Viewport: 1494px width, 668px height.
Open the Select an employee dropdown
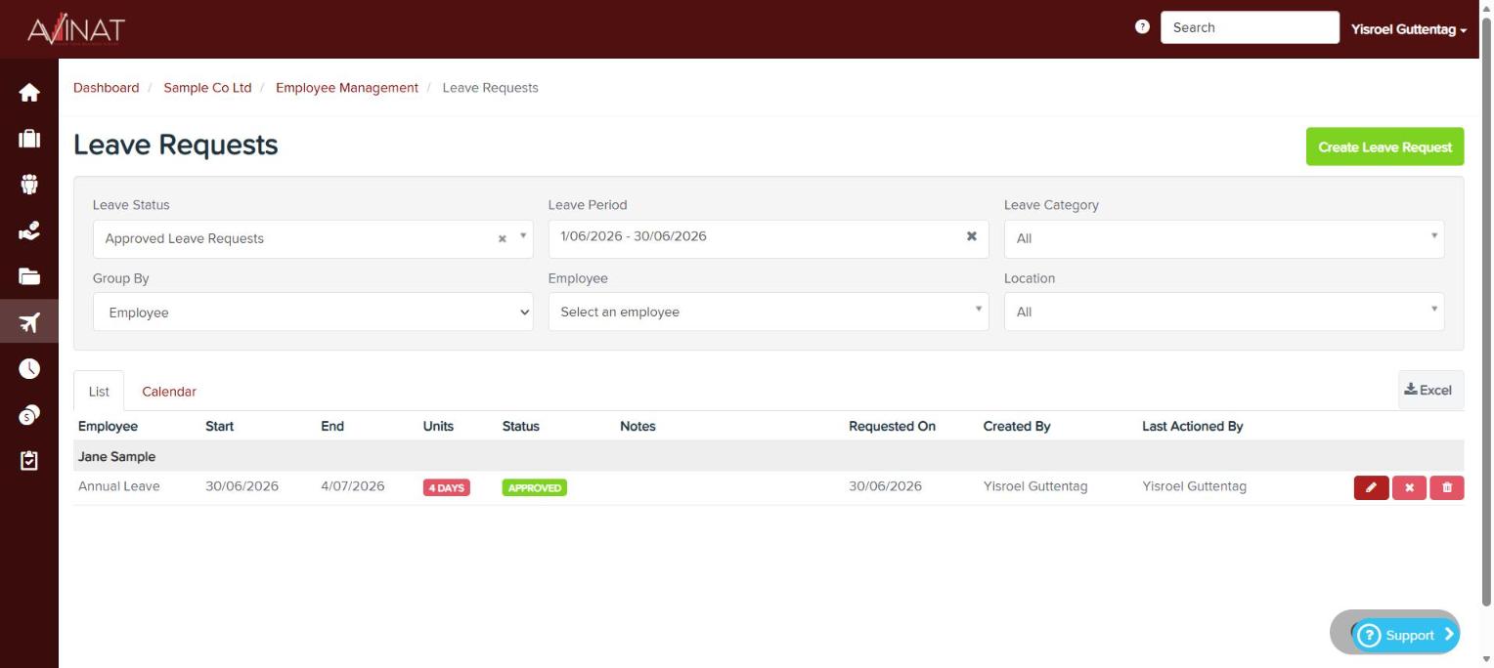(769, 312)
